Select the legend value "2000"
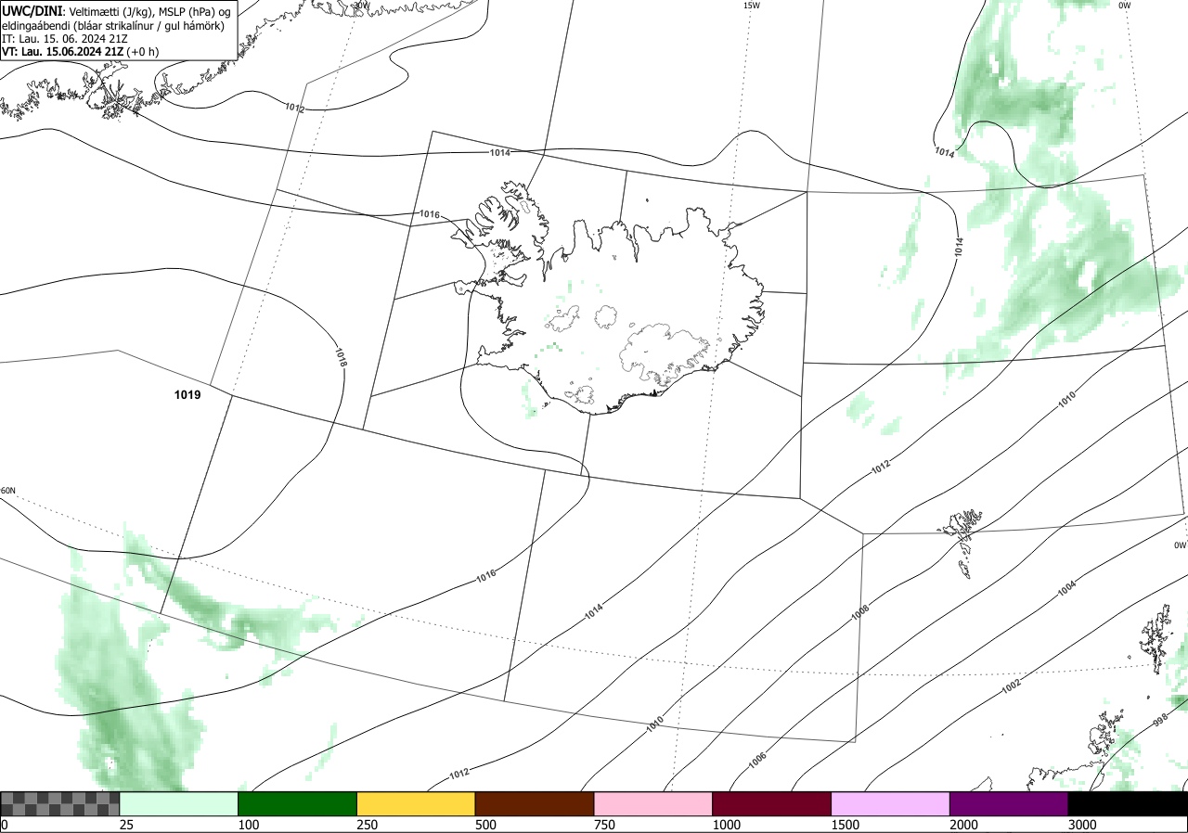 pyautogui.click(x=964, y=825)
